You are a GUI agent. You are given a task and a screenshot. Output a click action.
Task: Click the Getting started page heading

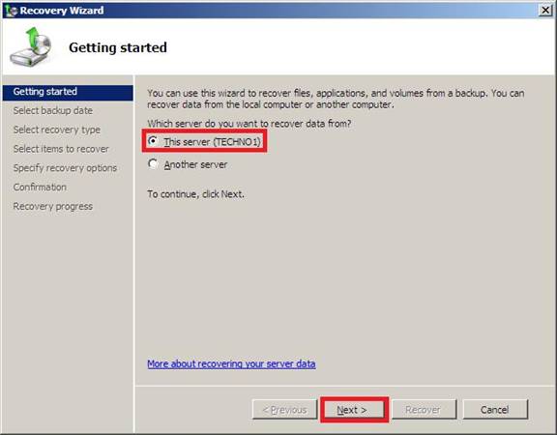pos(118,47)
